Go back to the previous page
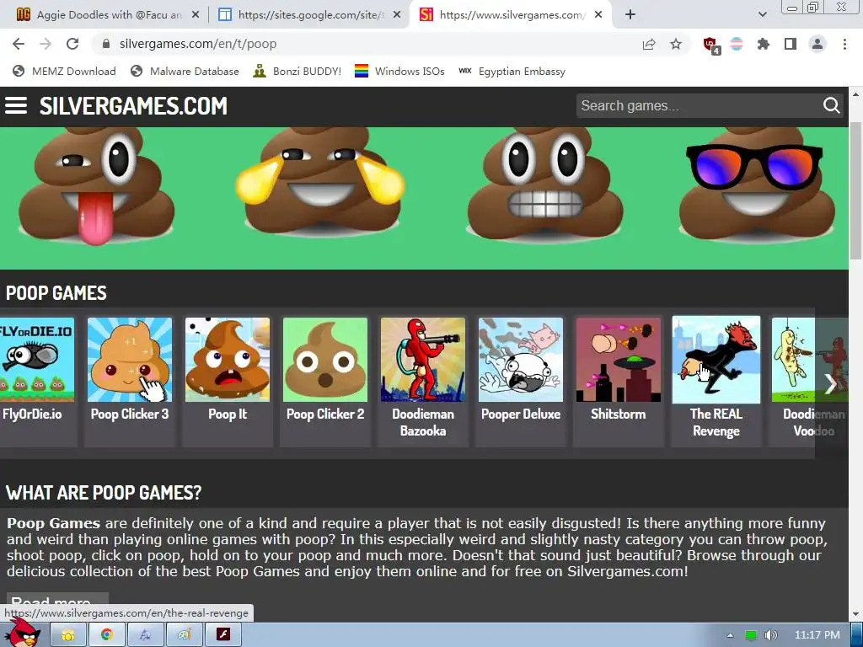 pyautogui.click(x=19, y=44)
